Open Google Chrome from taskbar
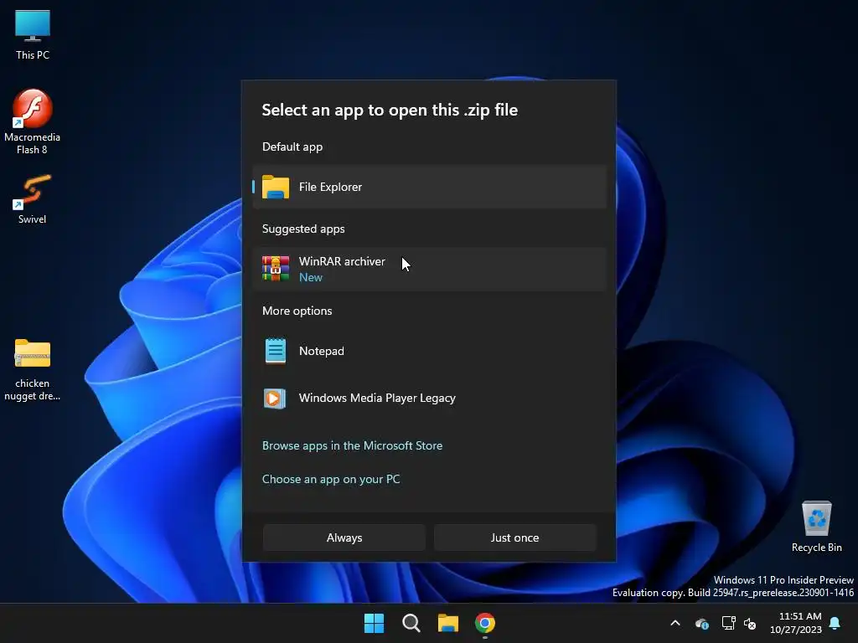The height and width of the screenshot is (643, 858). tap(485, 623)
